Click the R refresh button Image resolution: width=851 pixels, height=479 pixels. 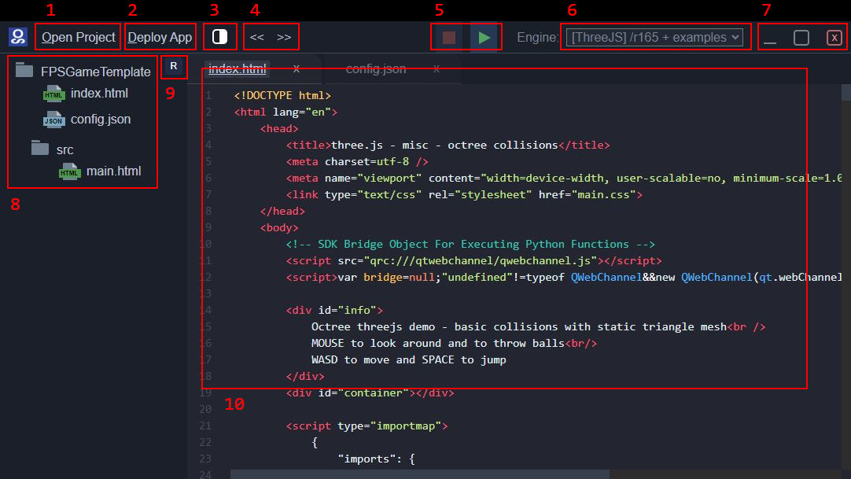coord(174,66)
